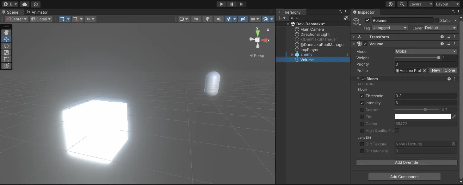The height and width of the screenshot is (185, 463).
Task: Enable the Scatter override checkbox
Action: (x=362, y=110)
